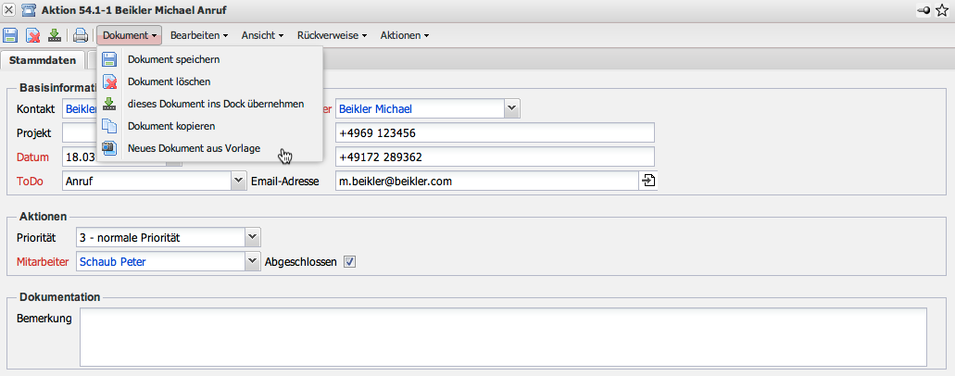The height and width of the screenshot is (376, 955).
Task: Expand the Priorität dropdown
Action: click(252, 238)
